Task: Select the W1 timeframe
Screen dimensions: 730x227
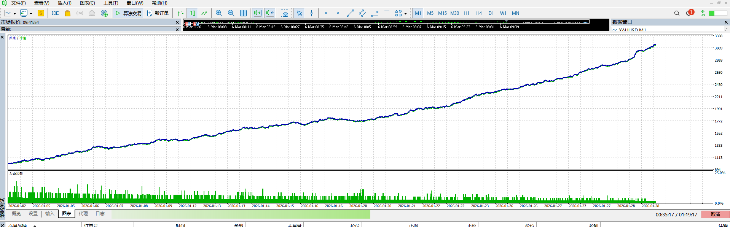Action: 503,13
